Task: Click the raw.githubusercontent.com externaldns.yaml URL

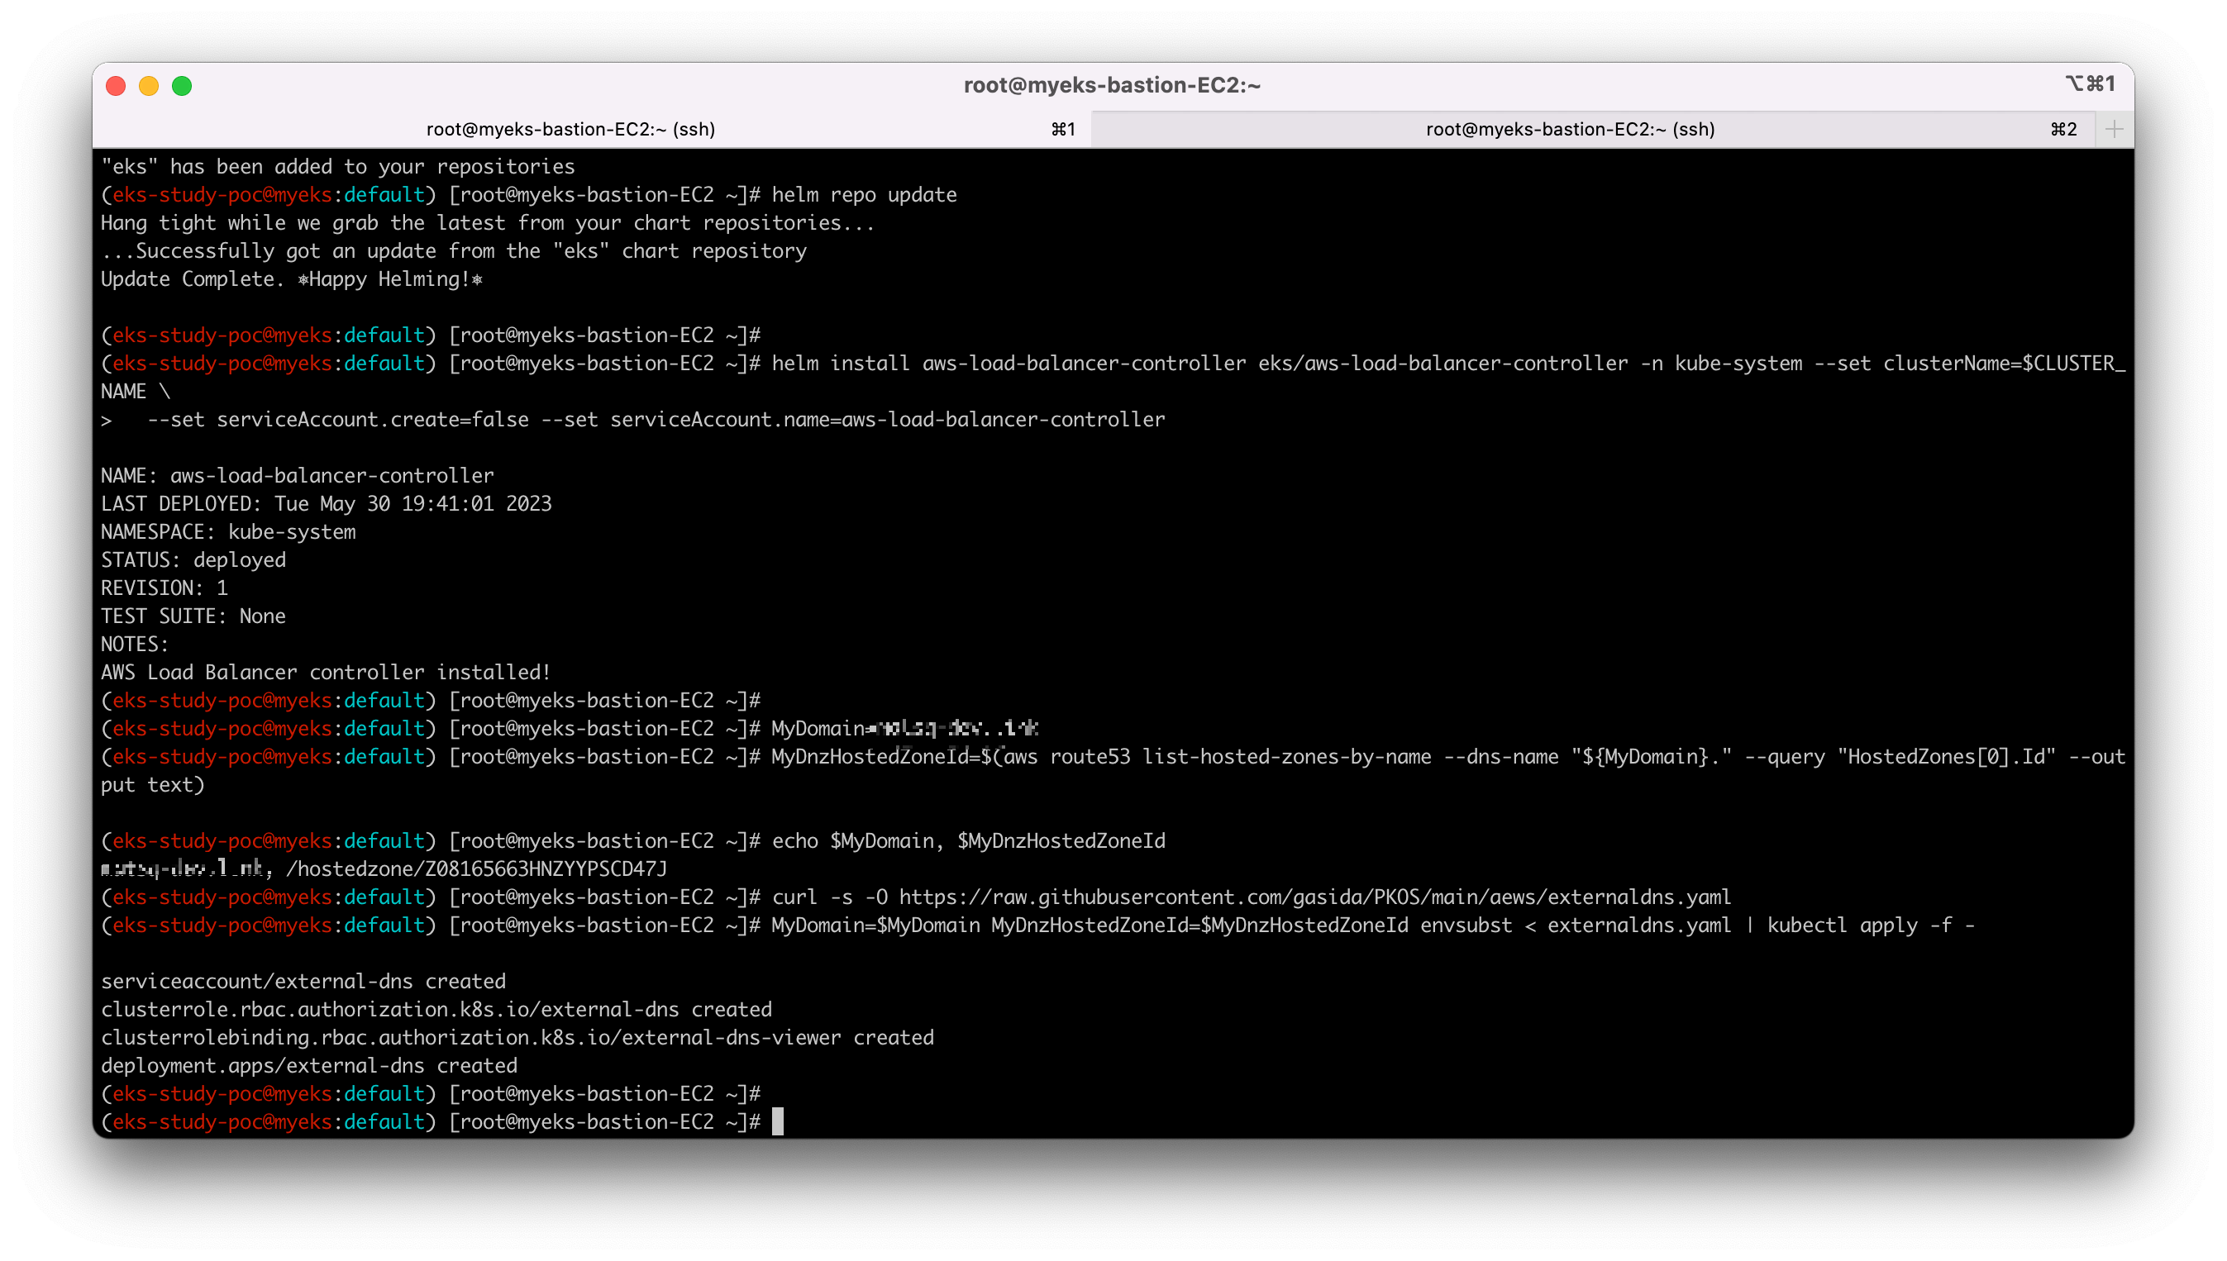Action: point(1314,897)
